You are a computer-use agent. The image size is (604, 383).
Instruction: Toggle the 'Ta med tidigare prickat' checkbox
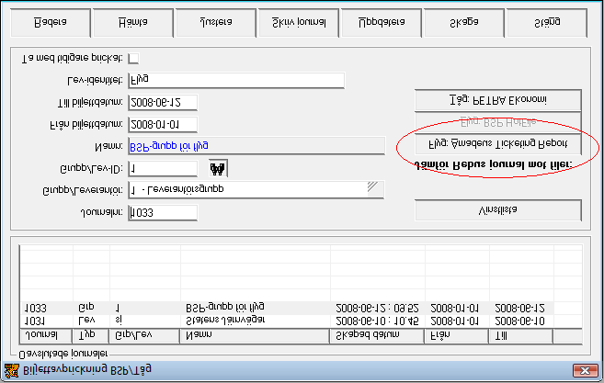(x=133, y=59)
